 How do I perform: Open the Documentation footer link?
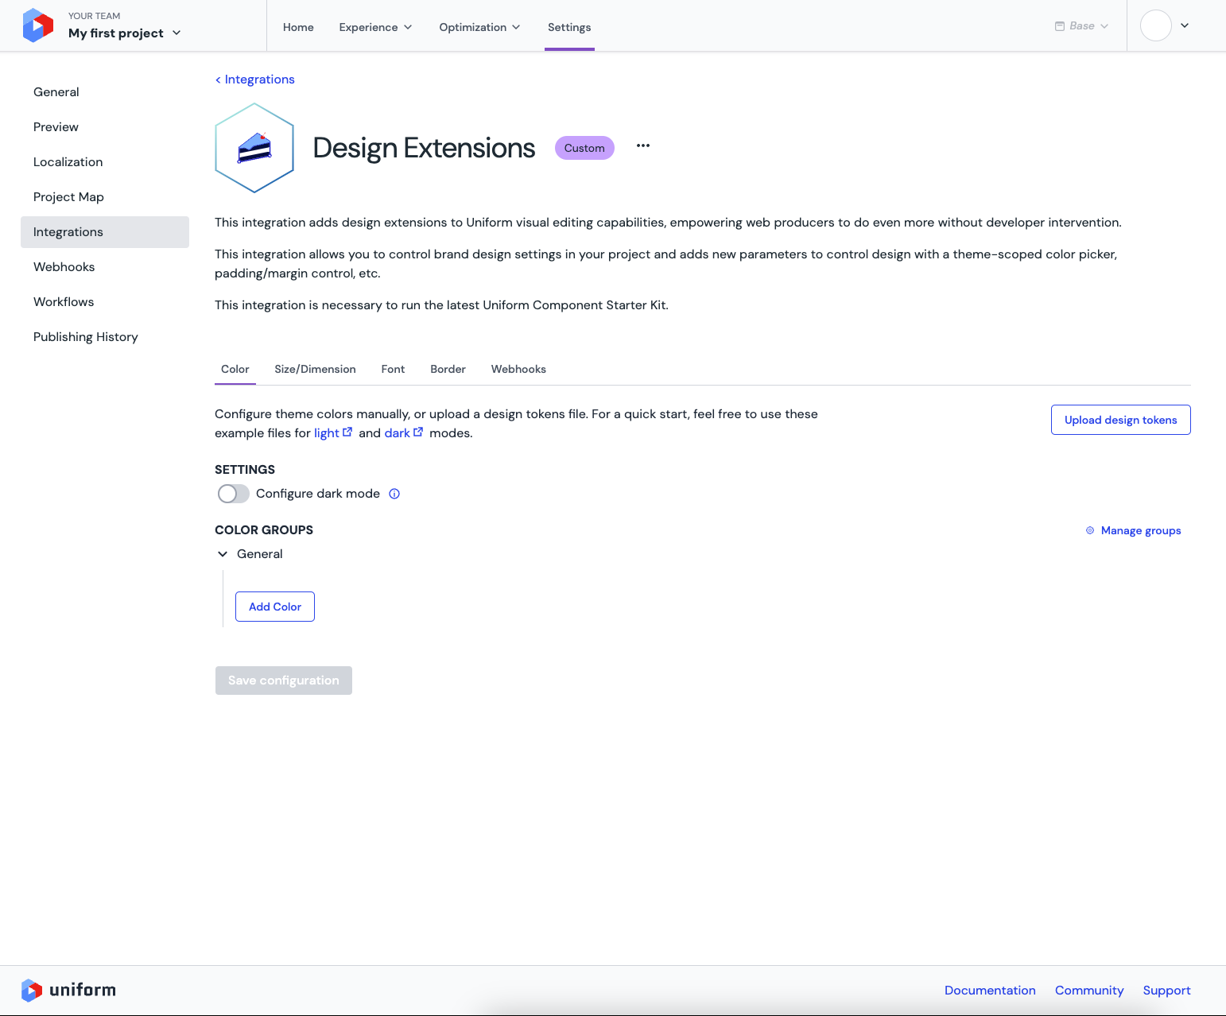990,991
